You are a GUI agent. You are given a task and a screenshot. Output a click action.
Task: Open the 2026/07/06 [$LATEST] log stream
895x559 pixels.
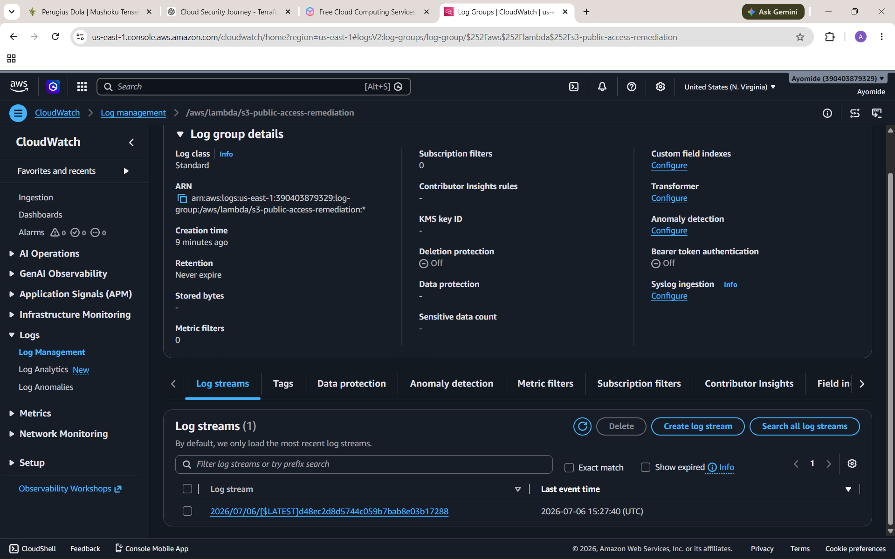[x=329, y=511]
